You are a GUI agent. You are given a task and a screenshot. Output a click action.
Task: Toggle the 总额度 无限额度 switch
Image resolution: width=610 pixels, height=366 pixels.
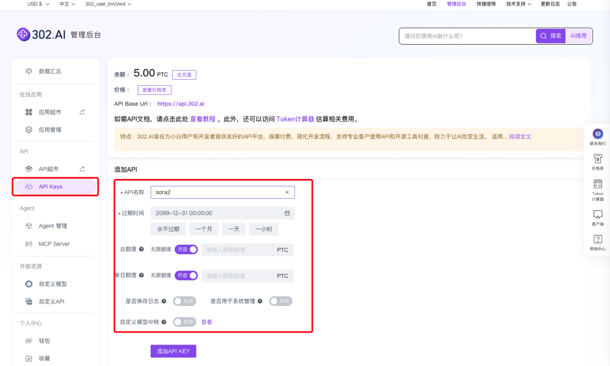pyautogui.click(x=186, y=249)
